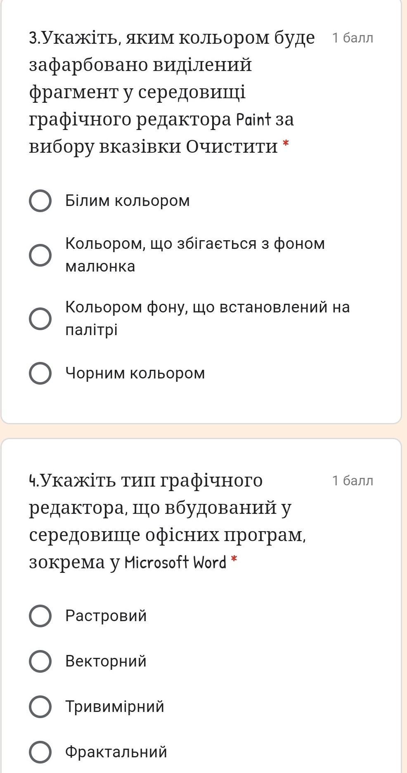Image resolution: width=407 pixels, height=773 pixels.
Task: Click the '1 балл' label of question 3
Action: tap(353, 38)
